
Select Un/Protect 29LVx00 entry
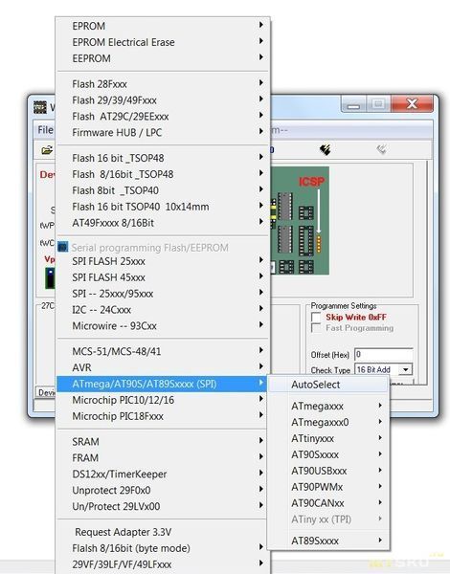click(163, 506)
